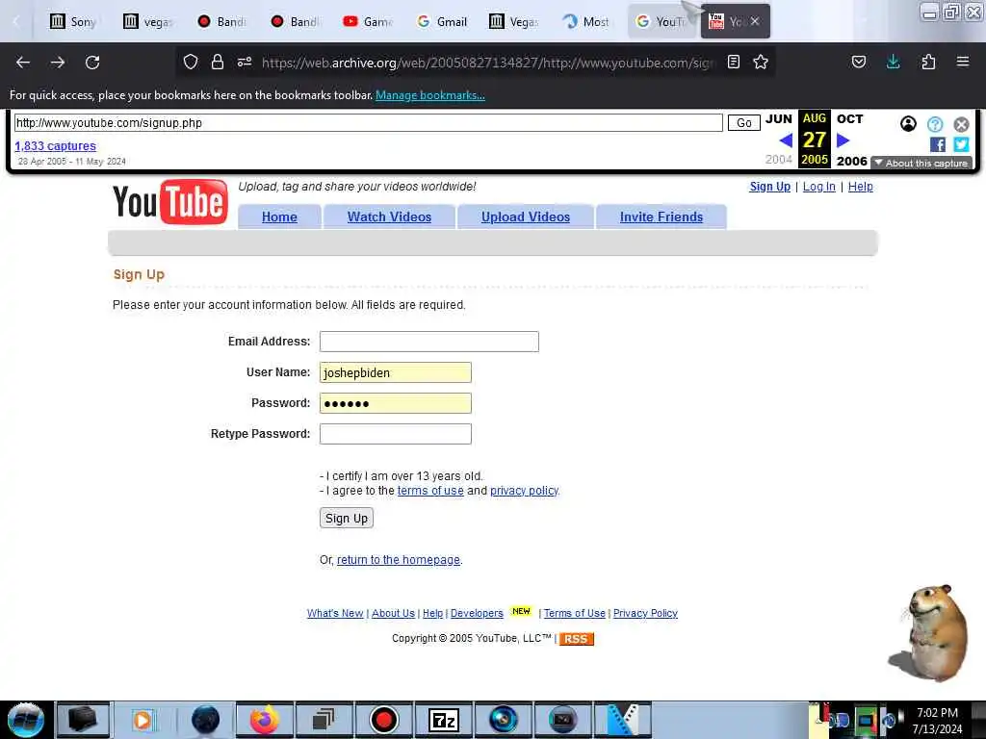Open the Upload Videos navigation tab
986x739 pixels.
[x=526, y=217]
